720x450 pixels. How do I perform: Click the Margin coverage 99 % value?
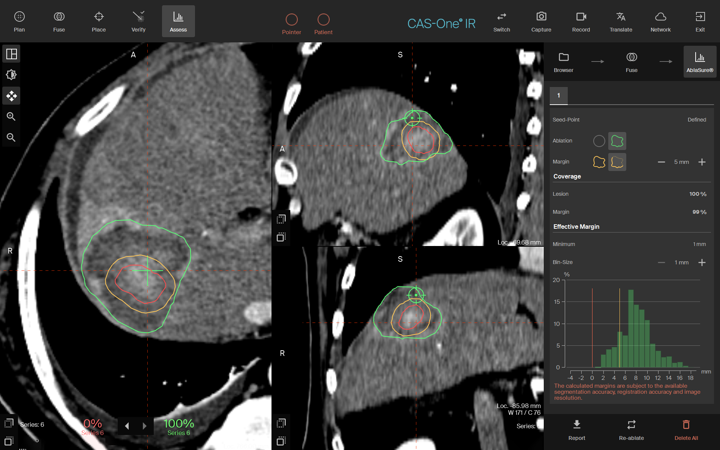click(x=699, y=212)
